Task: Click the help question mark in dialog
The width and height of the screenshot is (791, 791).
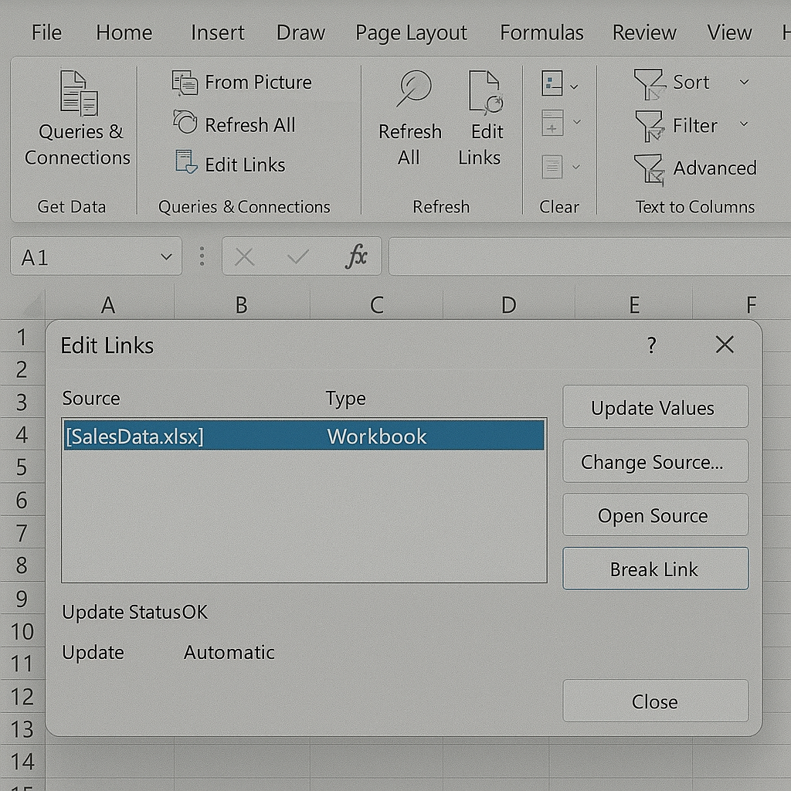Action: click(x=651, y=345)
